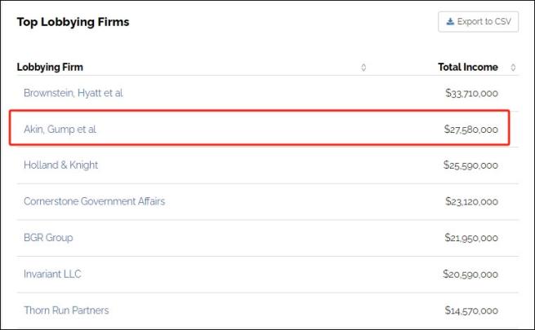535x330 pixels.
Task: Click the $33,710,000 income value
Action: (x=471, y=94)
